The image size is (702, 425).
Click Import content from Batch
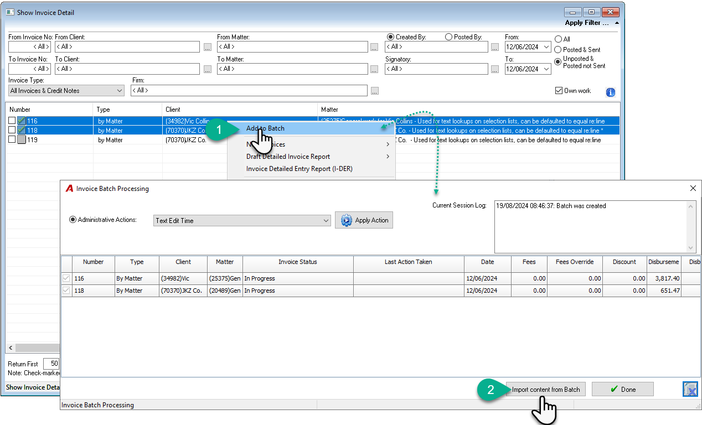tap(546, 390)
